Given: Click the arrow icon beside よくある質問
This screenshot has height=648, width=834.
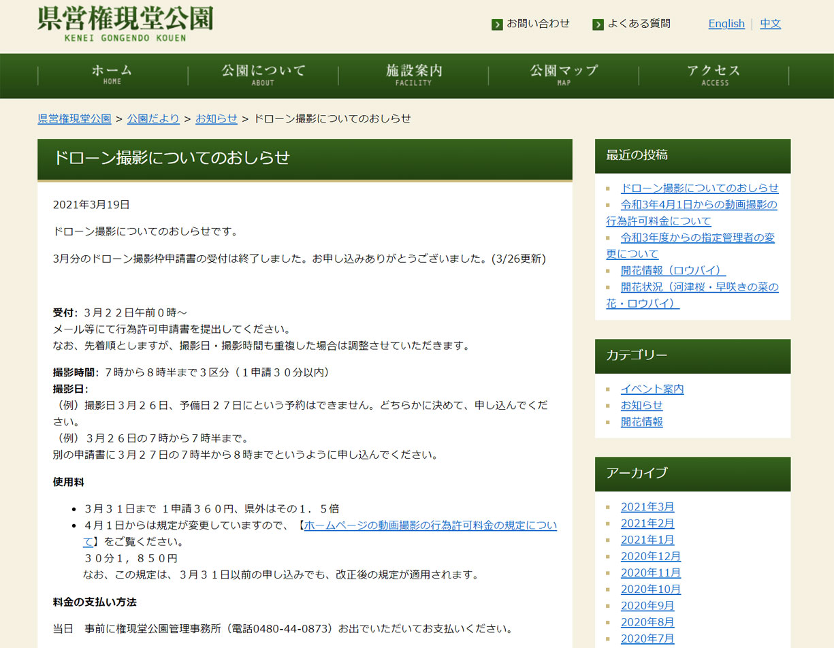Looking at the screenshot, I should (598, 25).
